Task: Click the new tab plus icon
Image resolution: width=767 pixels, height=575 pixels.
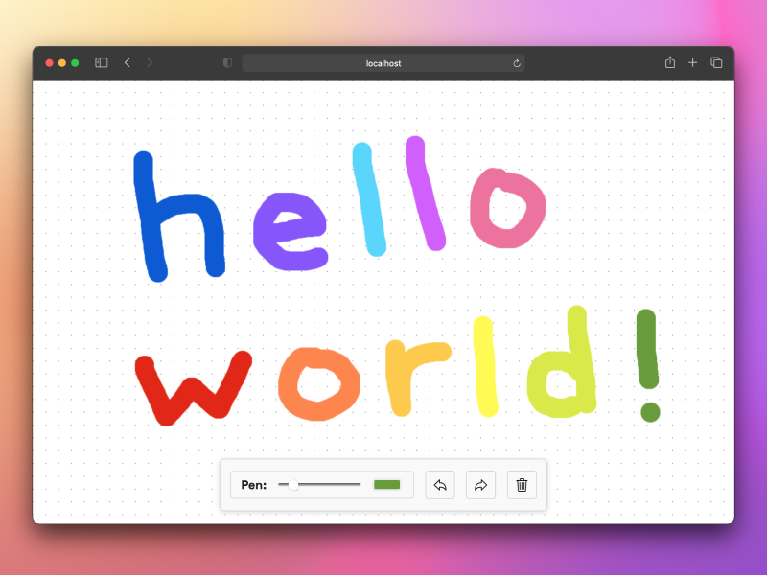Action: click(x=692, y=62)
